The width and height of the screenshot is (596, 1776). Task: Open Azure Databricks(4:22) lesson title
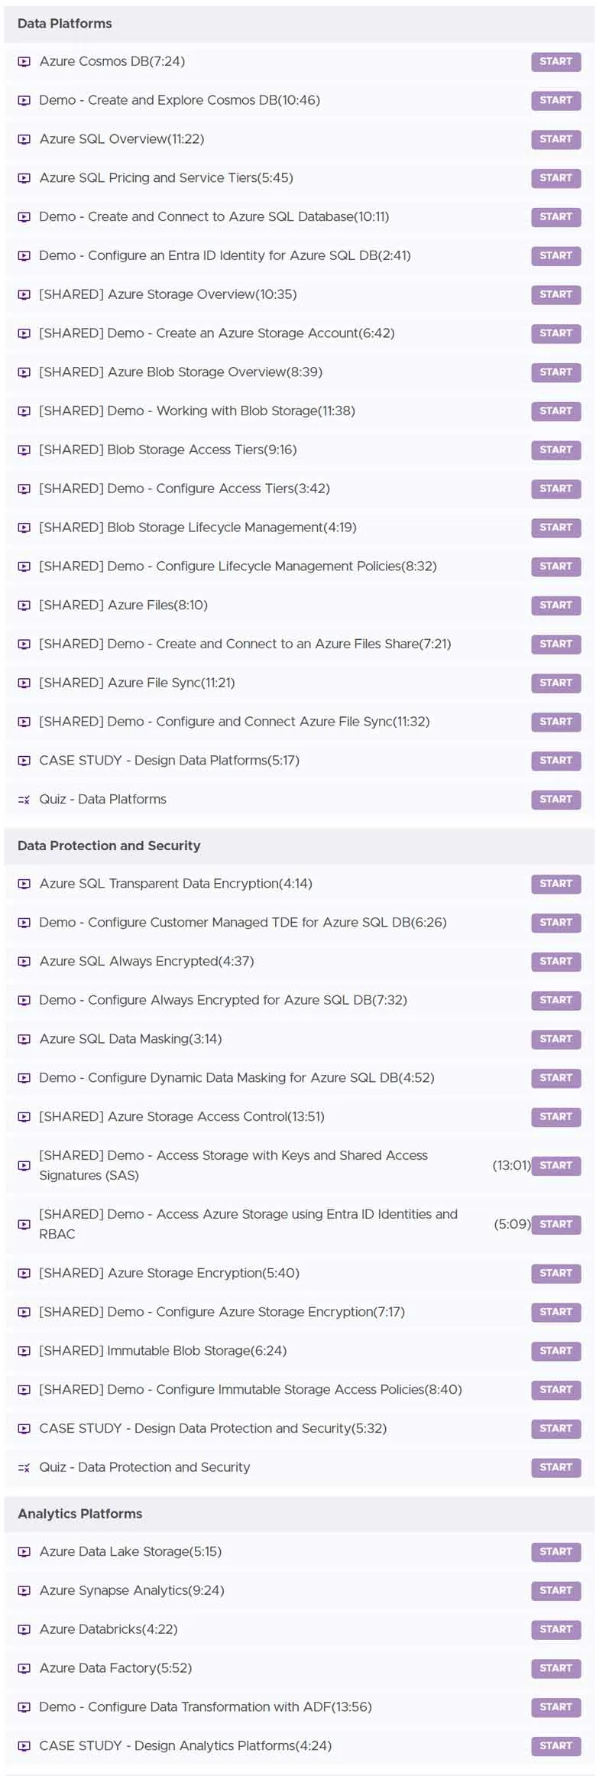pos(109,1630)
